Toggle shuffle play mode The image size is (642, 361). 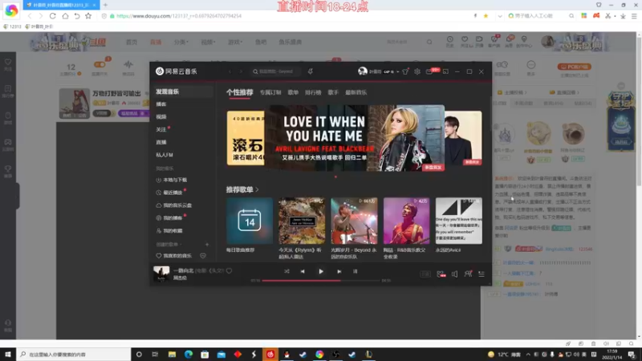point(286,271)
